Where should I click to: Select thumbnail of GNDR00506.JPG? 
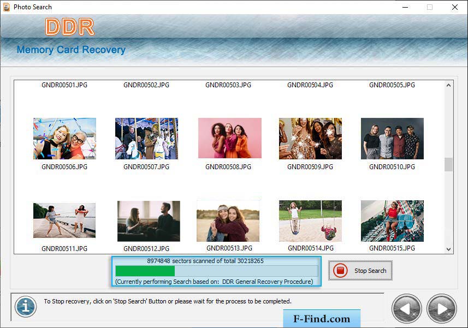(64, 139)
